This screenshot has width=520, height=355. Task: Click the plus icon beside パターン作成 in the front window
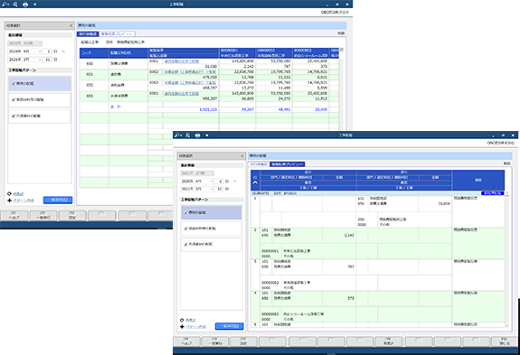tap(182, 327)
